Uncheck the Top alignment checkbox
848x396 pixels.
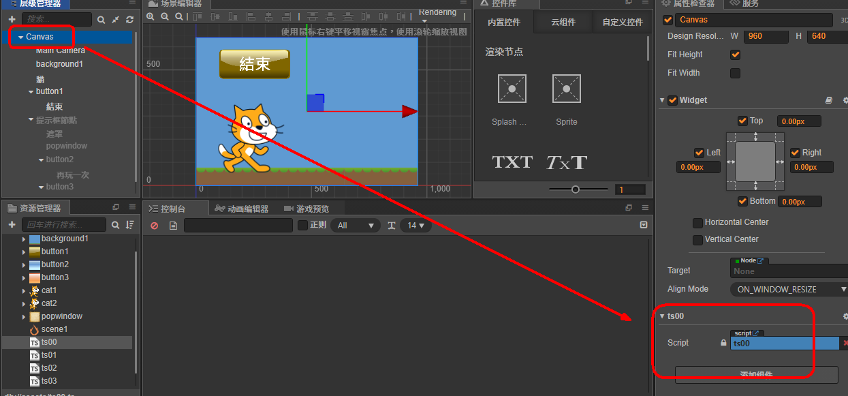742,121
